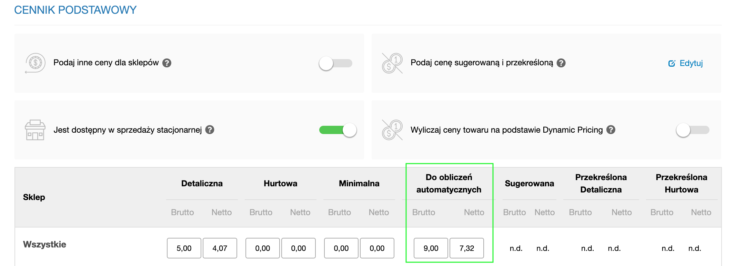Viewport: 735px width, 266px height.
Task: Click Detaliczna Brutto field with 5,00
Action: tap(184, 248)
